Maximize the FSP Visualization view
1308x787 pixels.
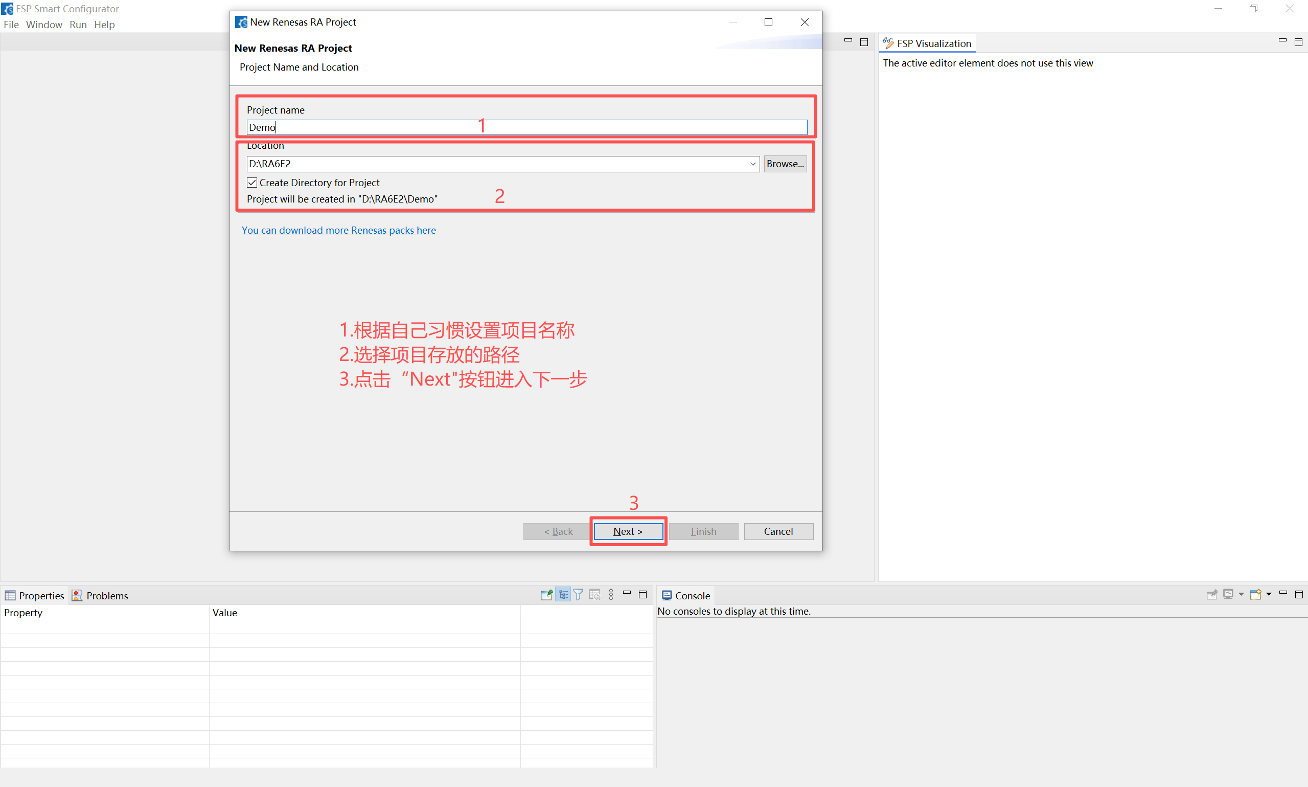tap(1298, 42)
